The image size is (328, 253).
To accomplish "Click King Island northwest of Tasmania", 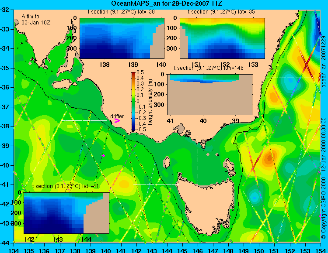I will [167, 162].
